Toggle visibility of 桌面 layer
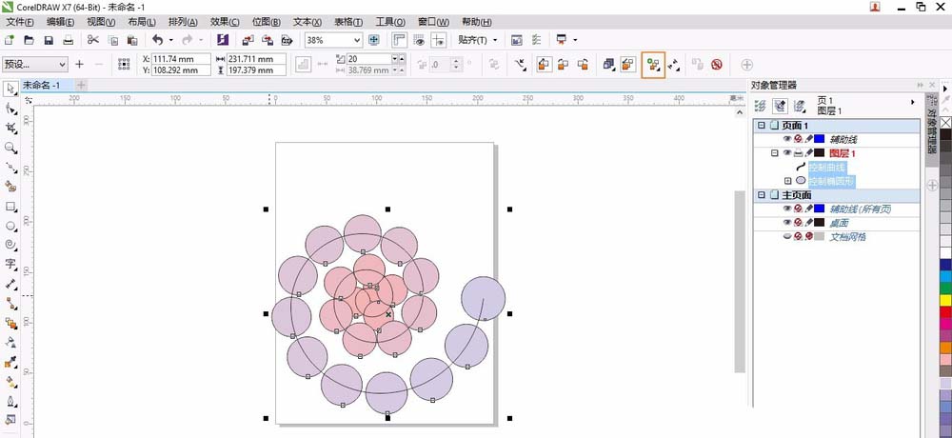Image resolution: width=952 pixels, height=438 pixels. pos(787,222)
